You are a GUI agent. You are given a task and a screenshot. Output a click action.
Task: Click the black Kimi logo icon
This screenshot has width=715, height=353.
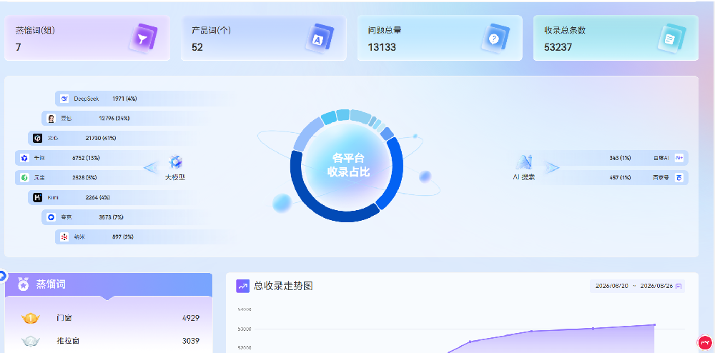[37, 198]
